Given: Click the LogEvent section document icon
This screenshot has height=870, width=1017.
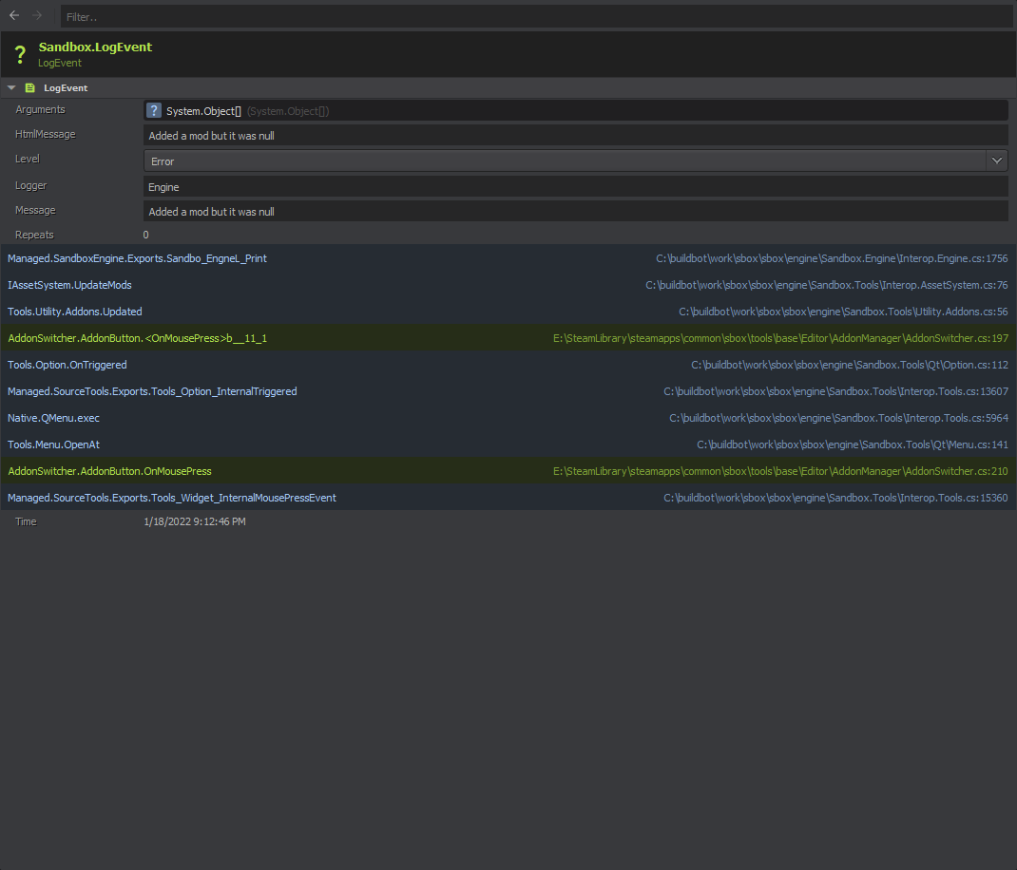Looking at the screenshot, I should click(29, 87).
